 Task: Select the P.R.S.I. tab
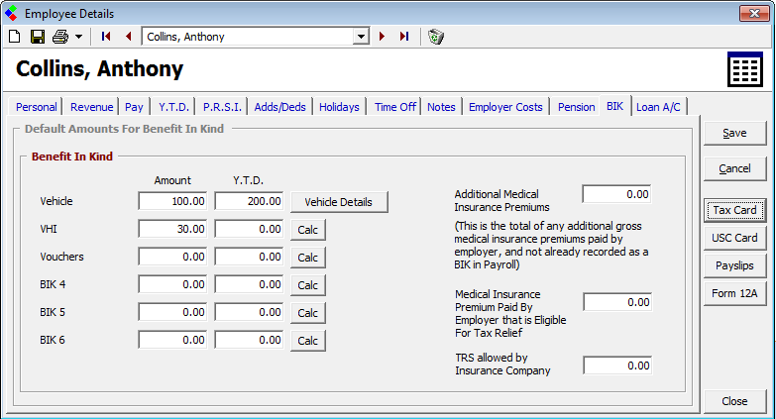pos(222,107)
